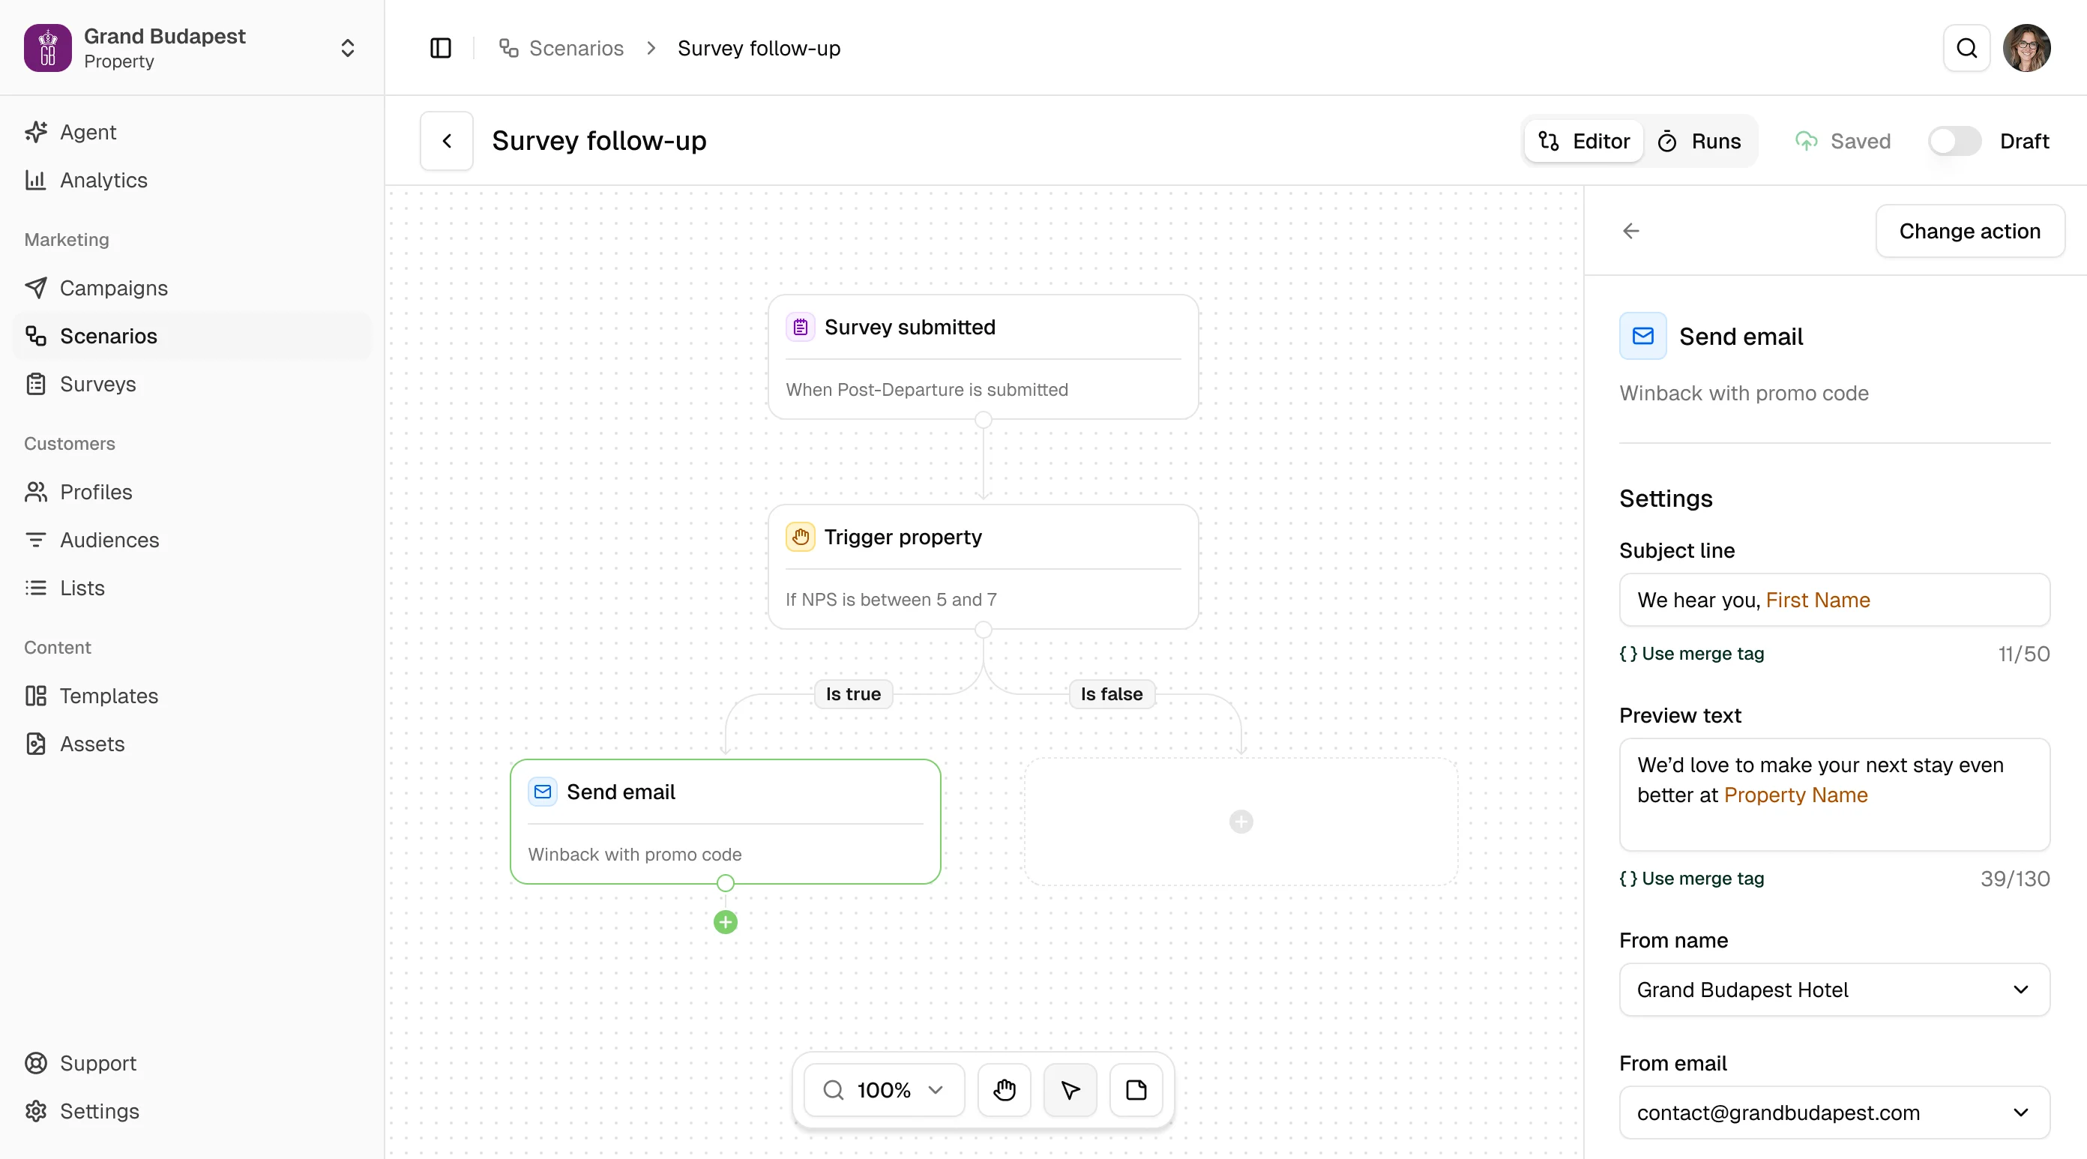
Task: Click the Grand Budapest property logo
Action: pos(48,48)
